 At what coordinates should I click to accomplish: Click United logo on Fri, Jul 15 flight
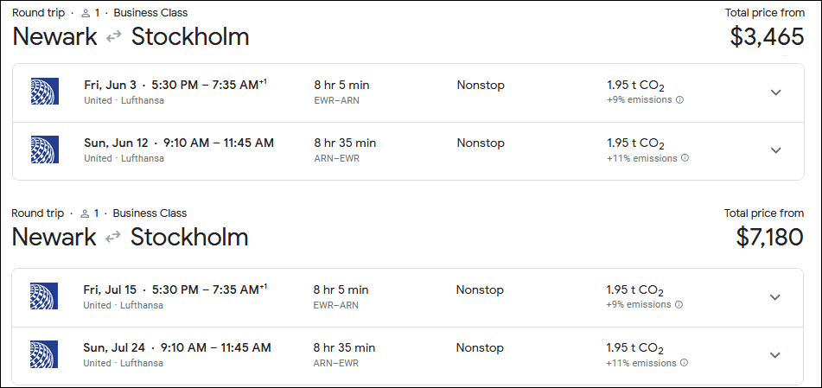point(44,296)
